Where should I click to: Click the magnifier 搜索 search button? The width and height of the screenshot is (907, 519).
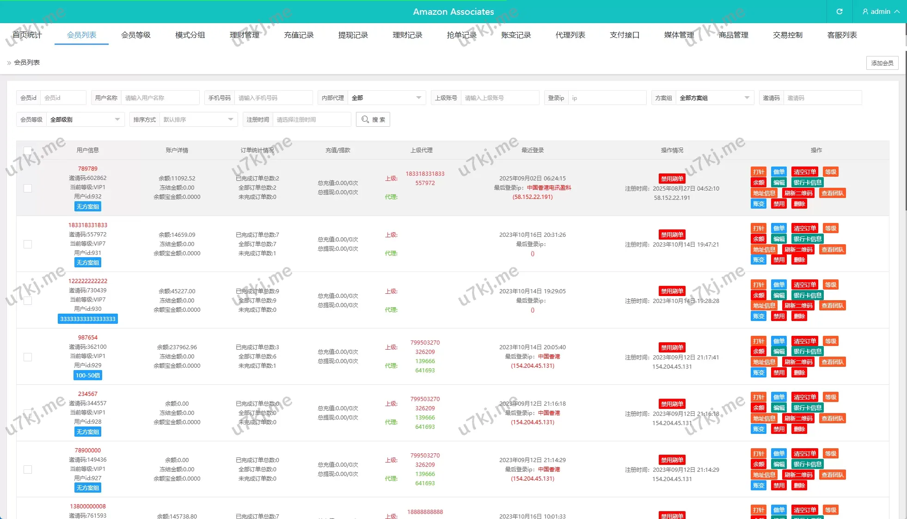pos(373,119)
